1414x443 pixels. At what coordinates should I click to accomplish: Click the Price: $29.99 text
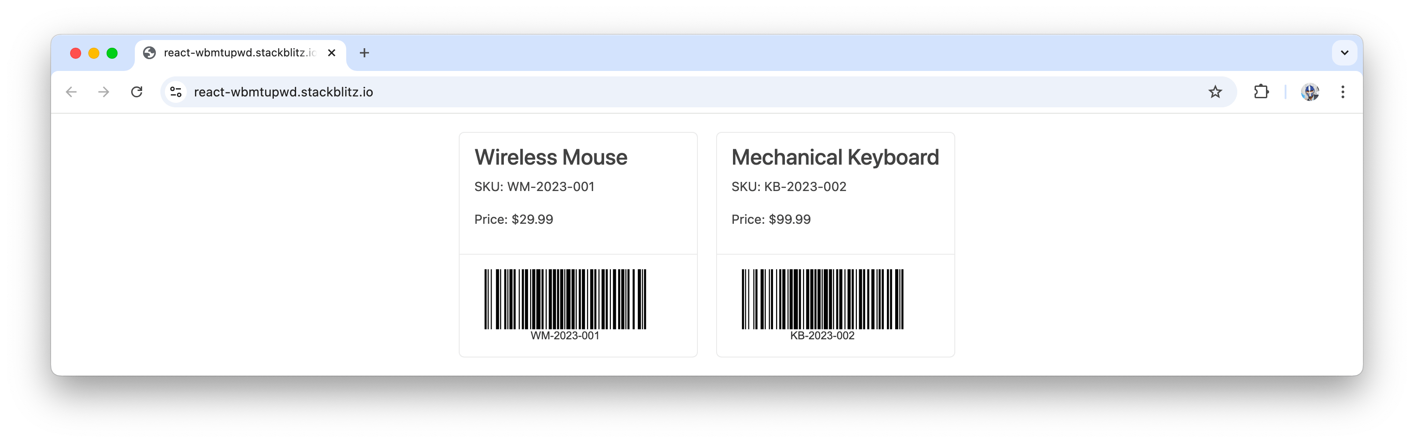pos(514,219)
